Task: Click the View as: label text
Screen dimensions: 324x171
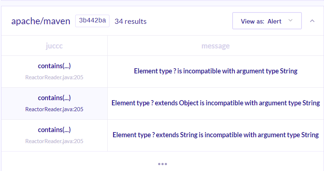Action: [x=252, y=21]
